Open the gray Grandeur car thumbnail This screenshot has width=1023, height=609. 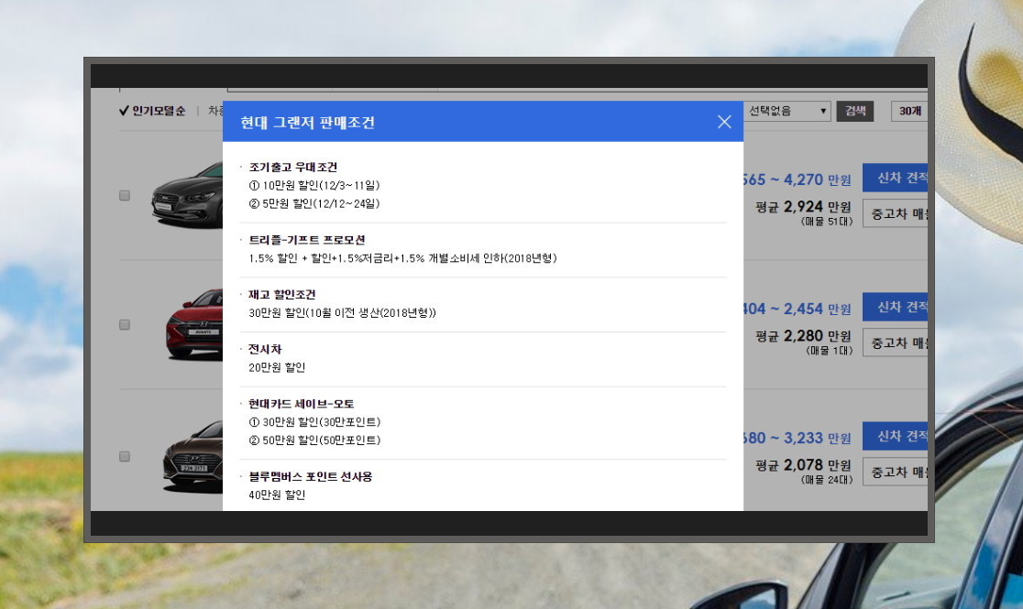[x=187, y=196]
